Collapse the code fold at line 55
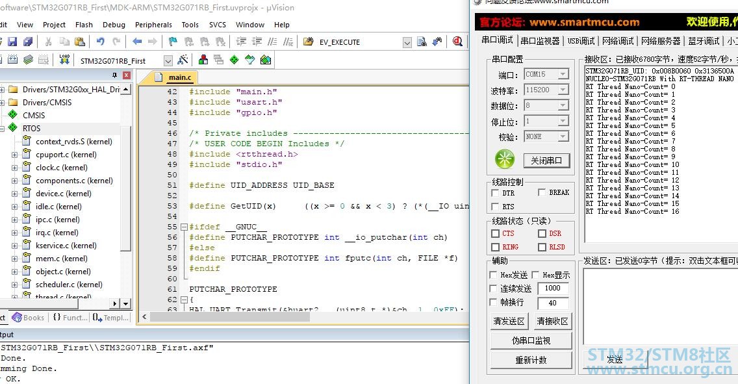The width and height of the screenshot is (738, 384). [x=184, y=227]
